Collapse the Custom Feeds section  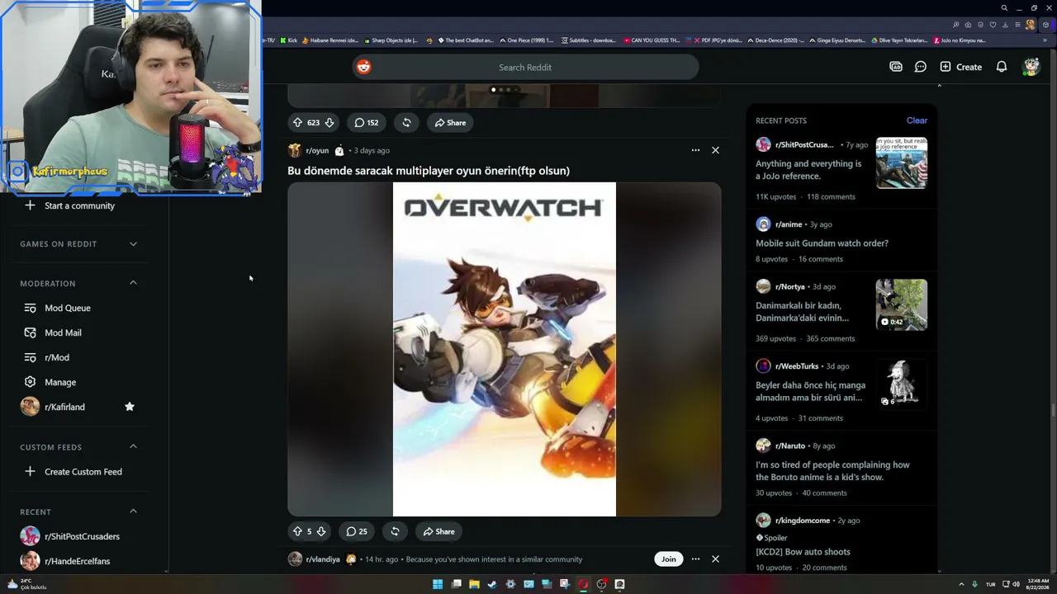(x=133, y=447)
